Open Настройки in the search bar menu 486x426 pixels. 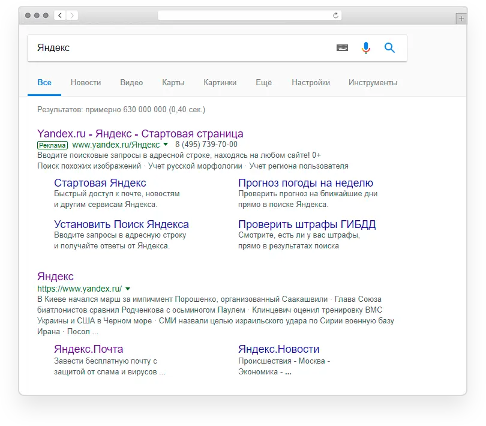click(x=311, y=82)
